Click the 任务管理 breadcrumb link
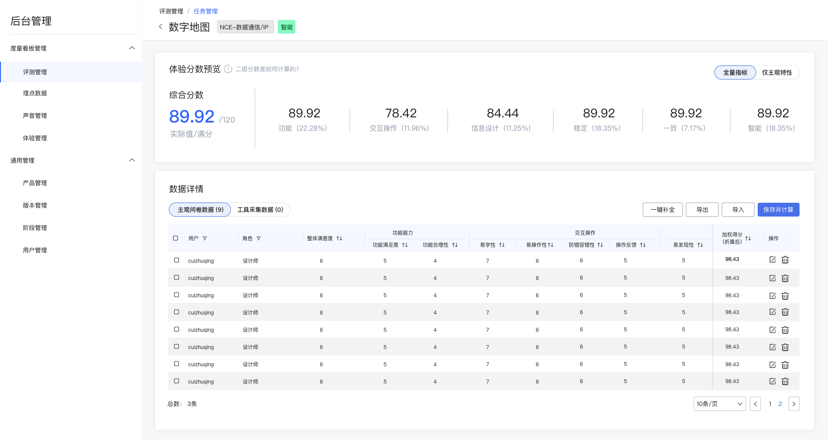Screen dimensions: 828x440 206,11
